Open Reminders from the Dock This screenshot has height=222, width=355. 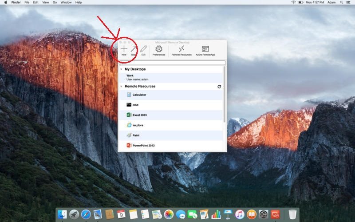[145, 214]
